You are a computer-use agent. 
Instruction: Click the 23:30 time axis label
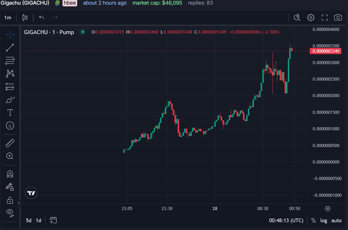(167, 209)
